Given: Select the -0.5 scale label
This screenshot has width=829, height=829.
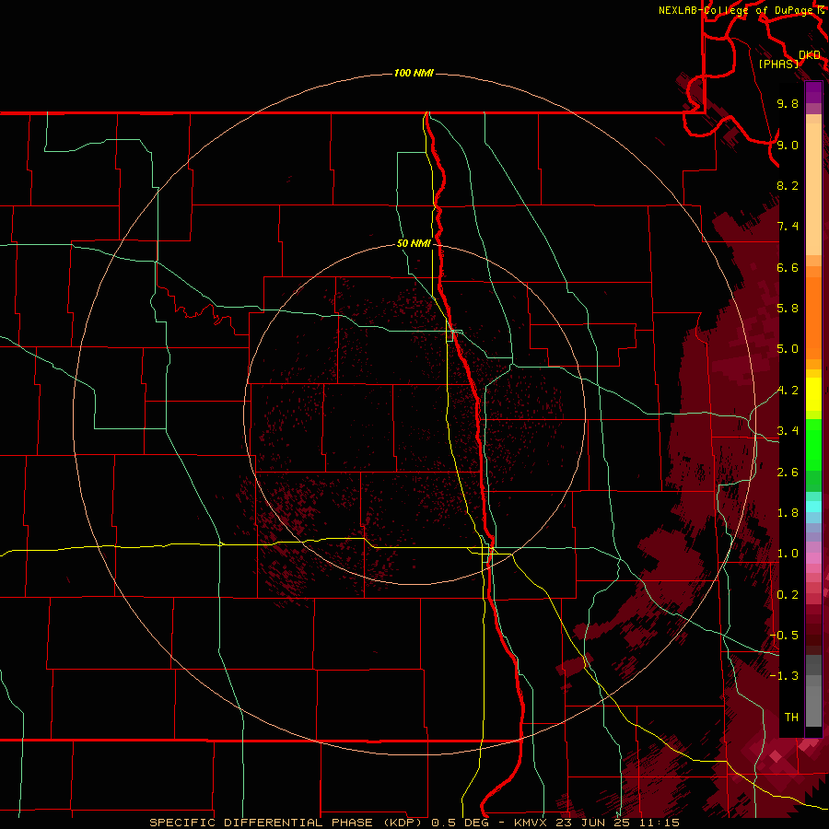Looking at the screenshot, I should pyautogui.click(x=784, y=636).
